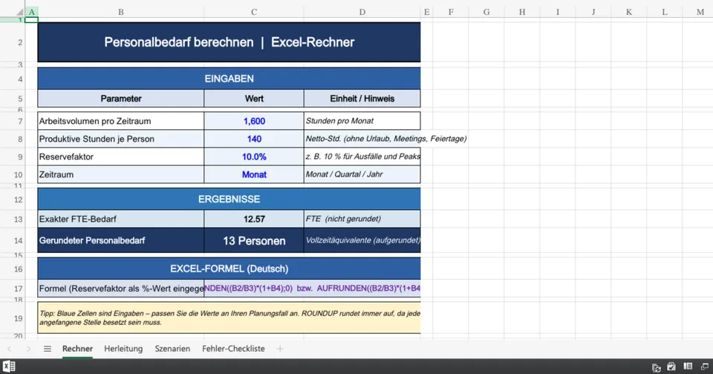
Task: Select the '13 Personen' result cell
Action: [x=254, y=240]
